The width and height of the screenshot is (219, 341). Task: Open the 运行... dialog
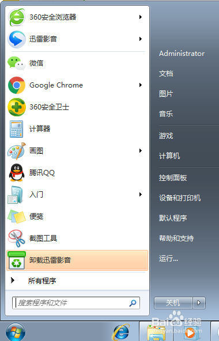click(168, 259)
